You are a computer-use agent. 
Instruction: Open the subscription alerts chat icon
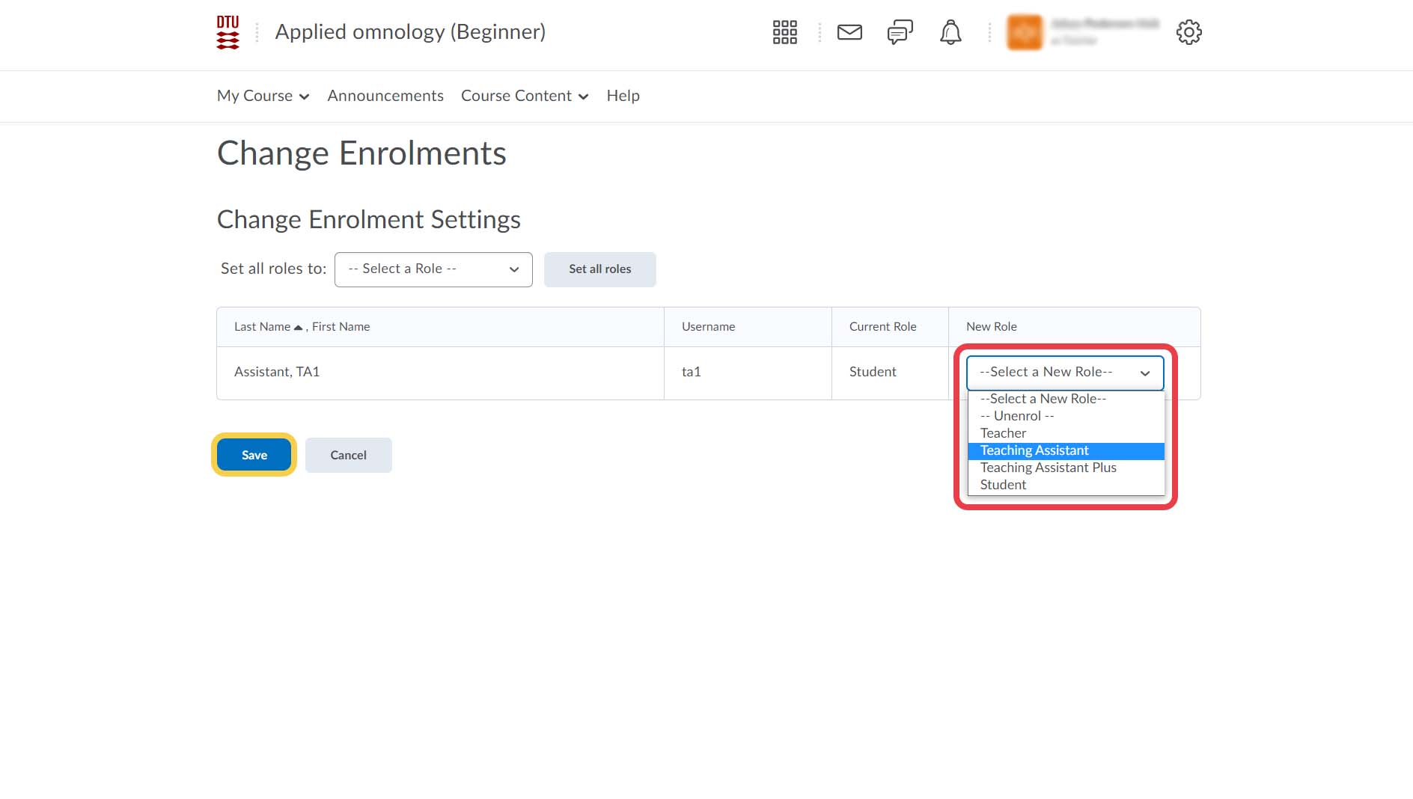tap(900, 32)
